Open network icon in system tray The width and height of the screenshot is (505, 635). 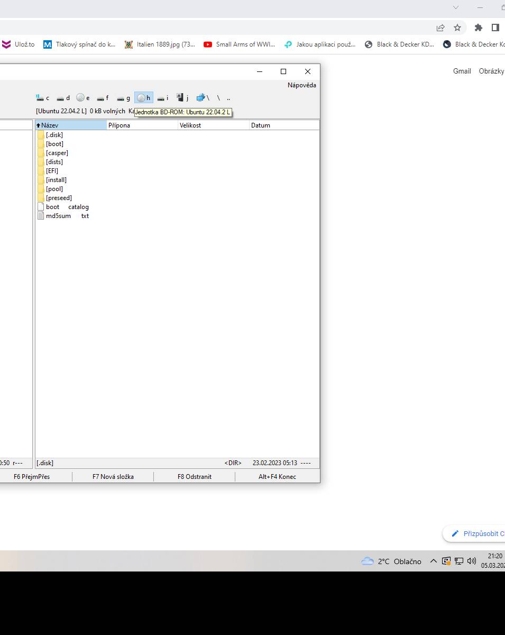(459, 561)
